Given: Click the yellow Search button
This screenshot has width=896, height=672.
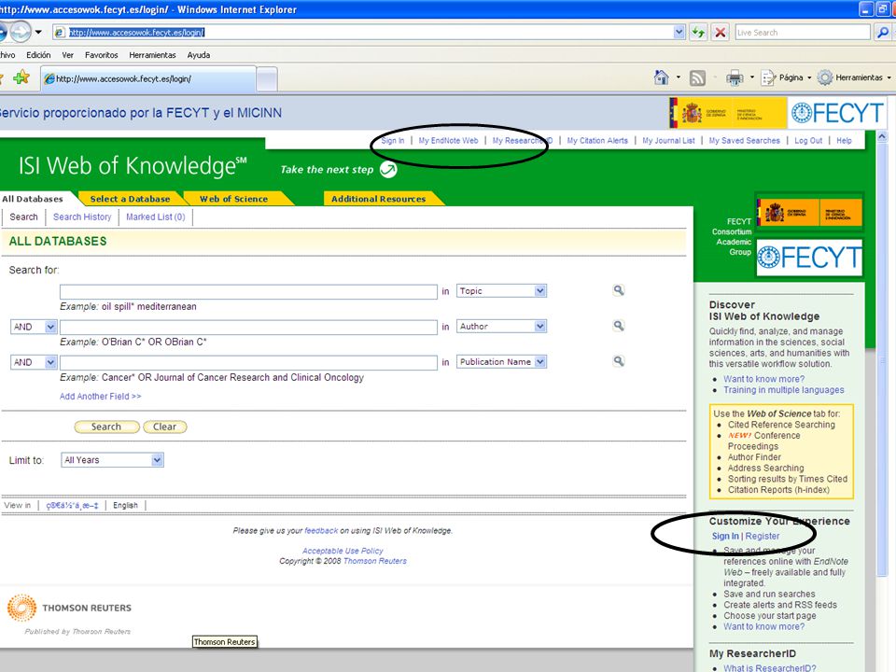Looking at the screenshot, I should pos(106,427).
